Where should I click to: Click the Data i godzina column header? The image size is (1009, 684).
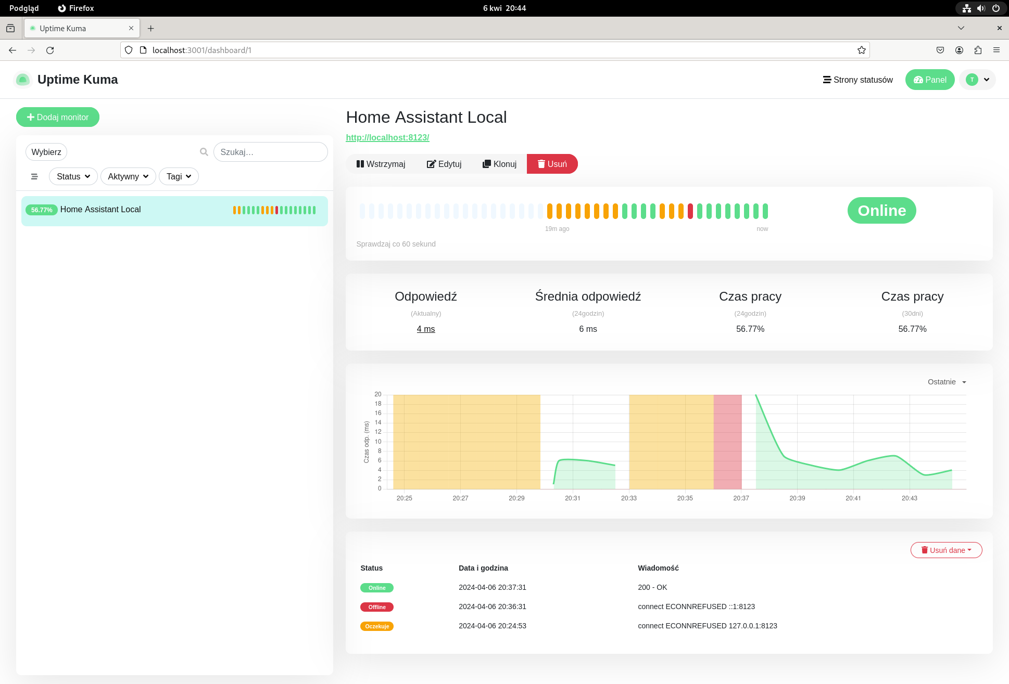(x=483, y=568)
